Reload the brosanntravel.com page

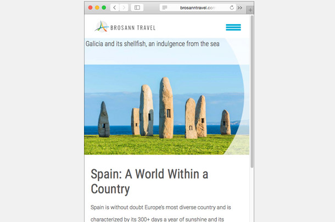click(231, 8)
